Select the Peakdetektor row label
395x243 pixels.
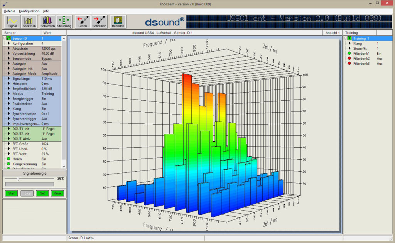point(22,104)
